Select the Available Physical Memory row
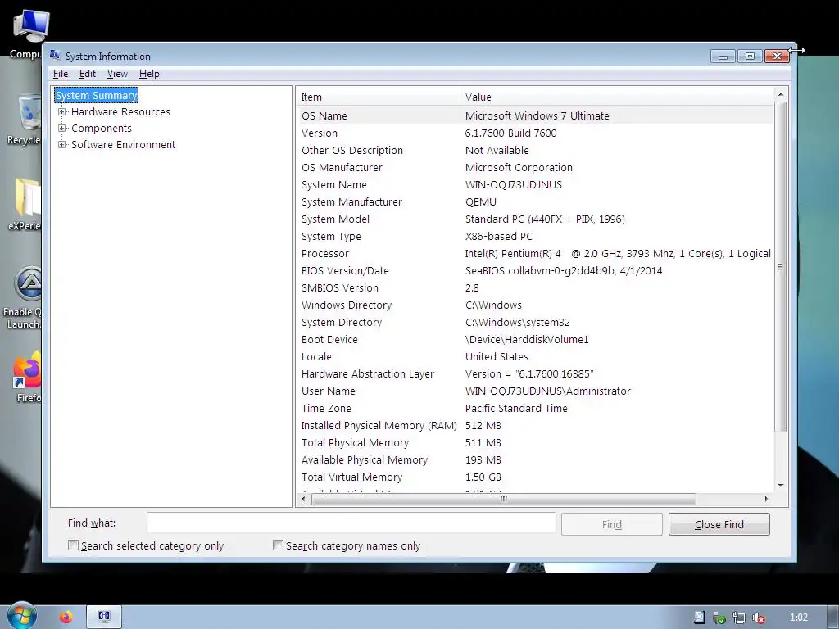The image size is (839, 629). (534, 460)
